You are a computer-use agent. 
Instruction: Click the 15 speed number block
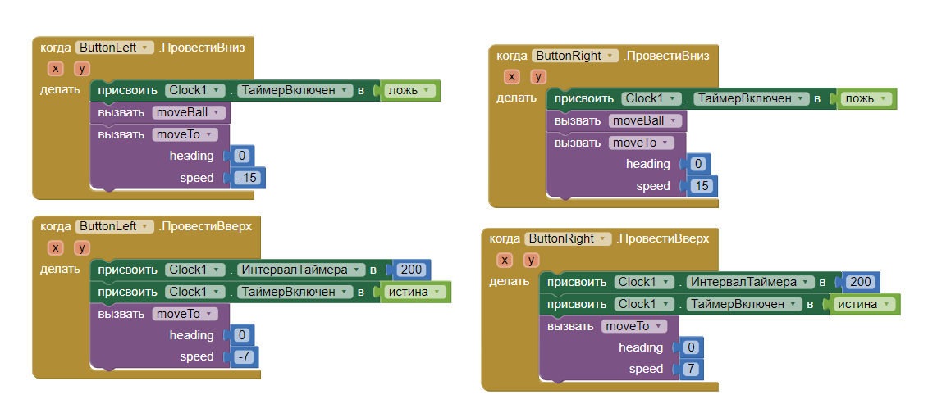pos(704,186)
